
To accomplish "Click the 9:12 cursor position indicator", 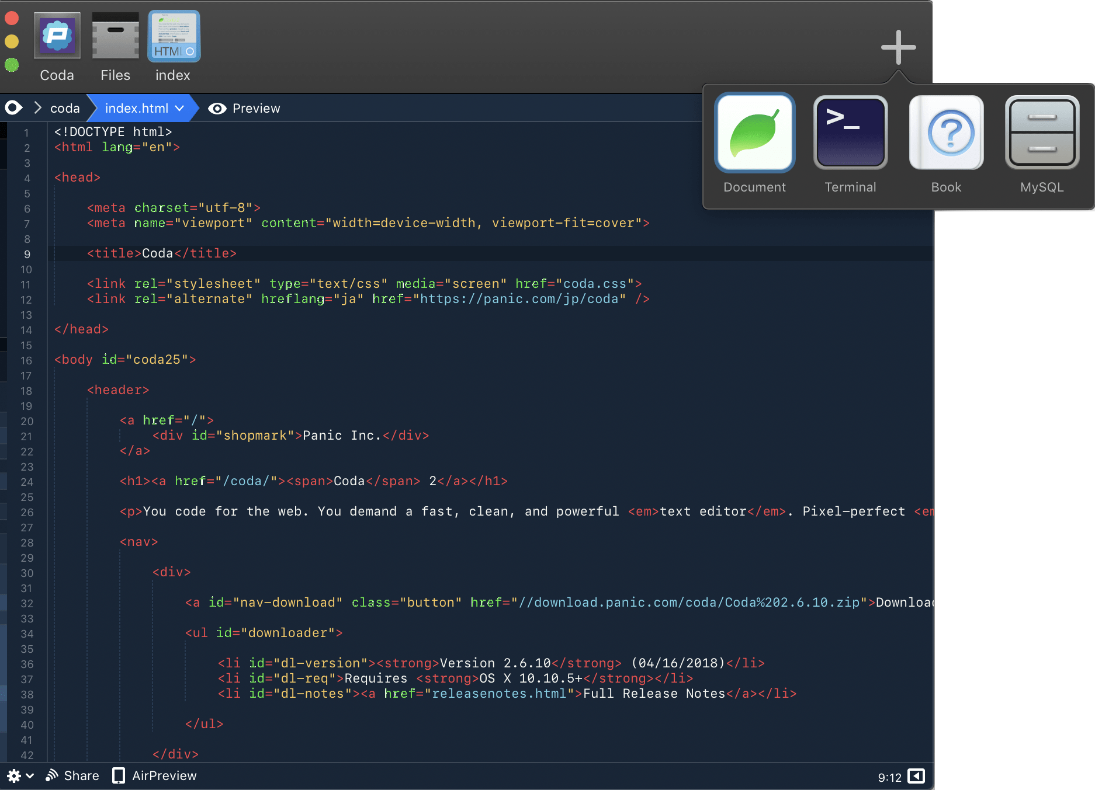I will pos(889,777).
